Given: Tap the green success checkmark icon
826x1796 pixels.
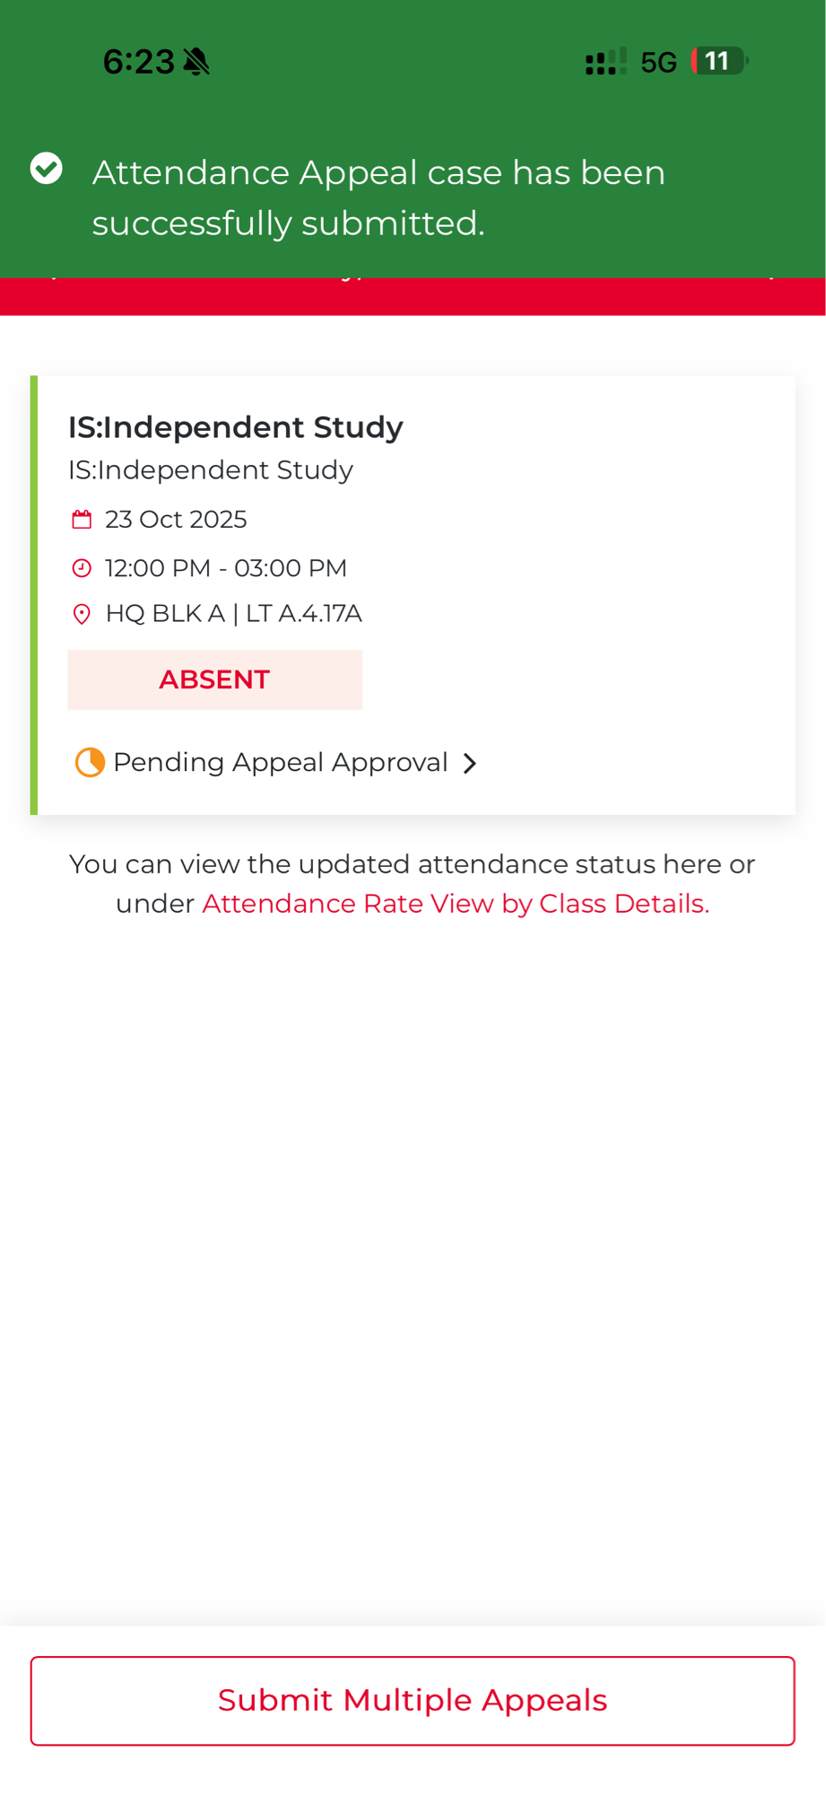Looking at the screenshot, I should (x=47, y=169).
